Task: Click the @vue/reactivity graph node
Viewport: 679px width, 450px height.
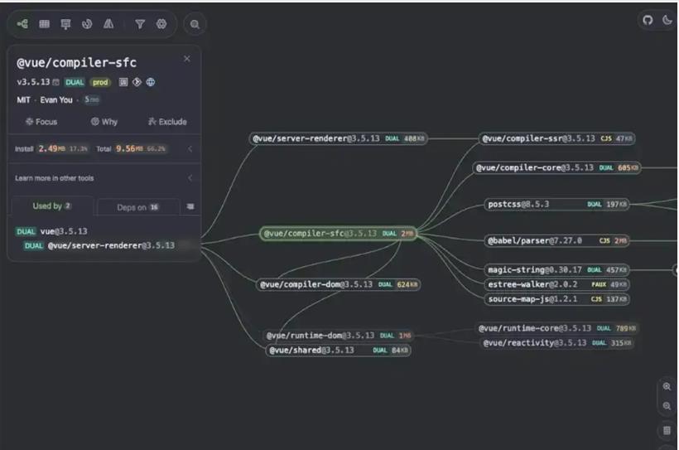Action: [557, 343]
